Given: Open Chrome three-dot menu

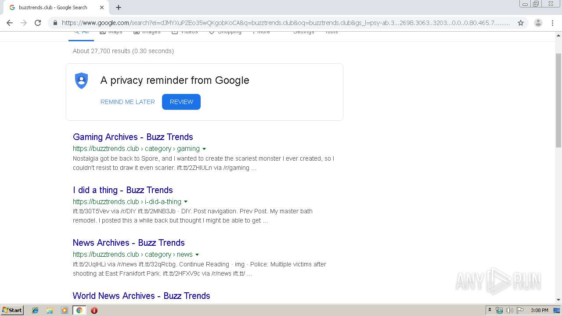Looking at the screenshot, I should [x=553, y=23].
